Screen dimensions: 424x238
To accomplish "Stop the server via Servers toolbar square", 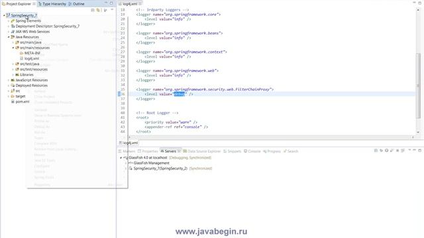I will pyautogui.click(x=397, y=151).
